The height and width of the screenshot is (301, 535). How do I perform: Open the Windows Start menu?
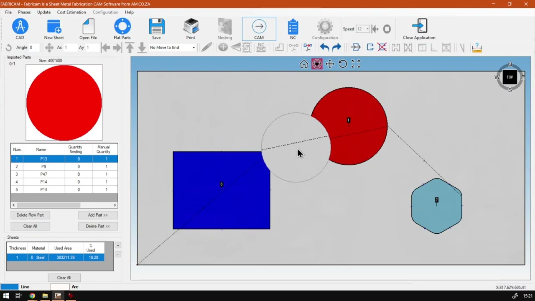6,296
